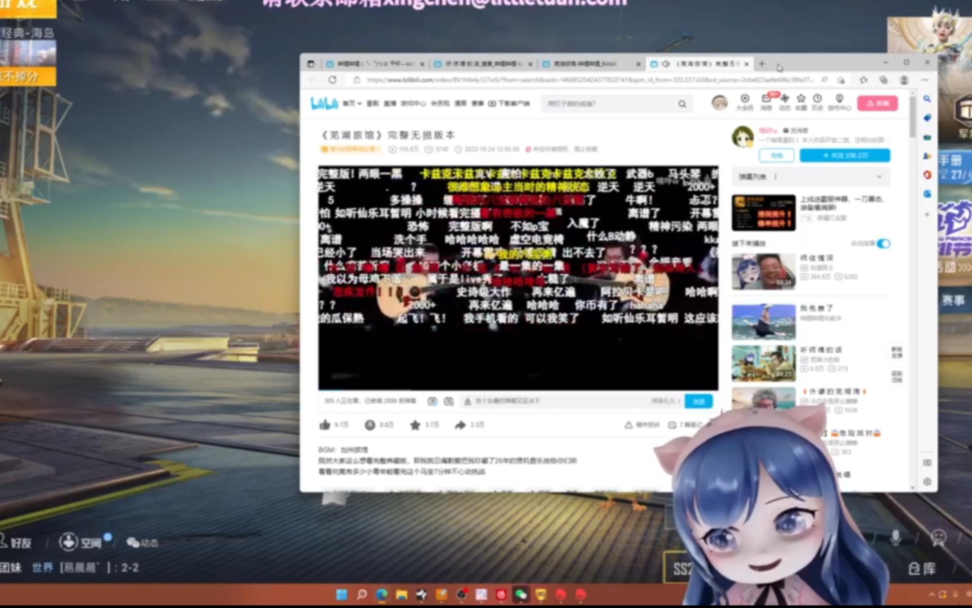Give a coin to the video

pyautogui.click(x=370, y=425)
